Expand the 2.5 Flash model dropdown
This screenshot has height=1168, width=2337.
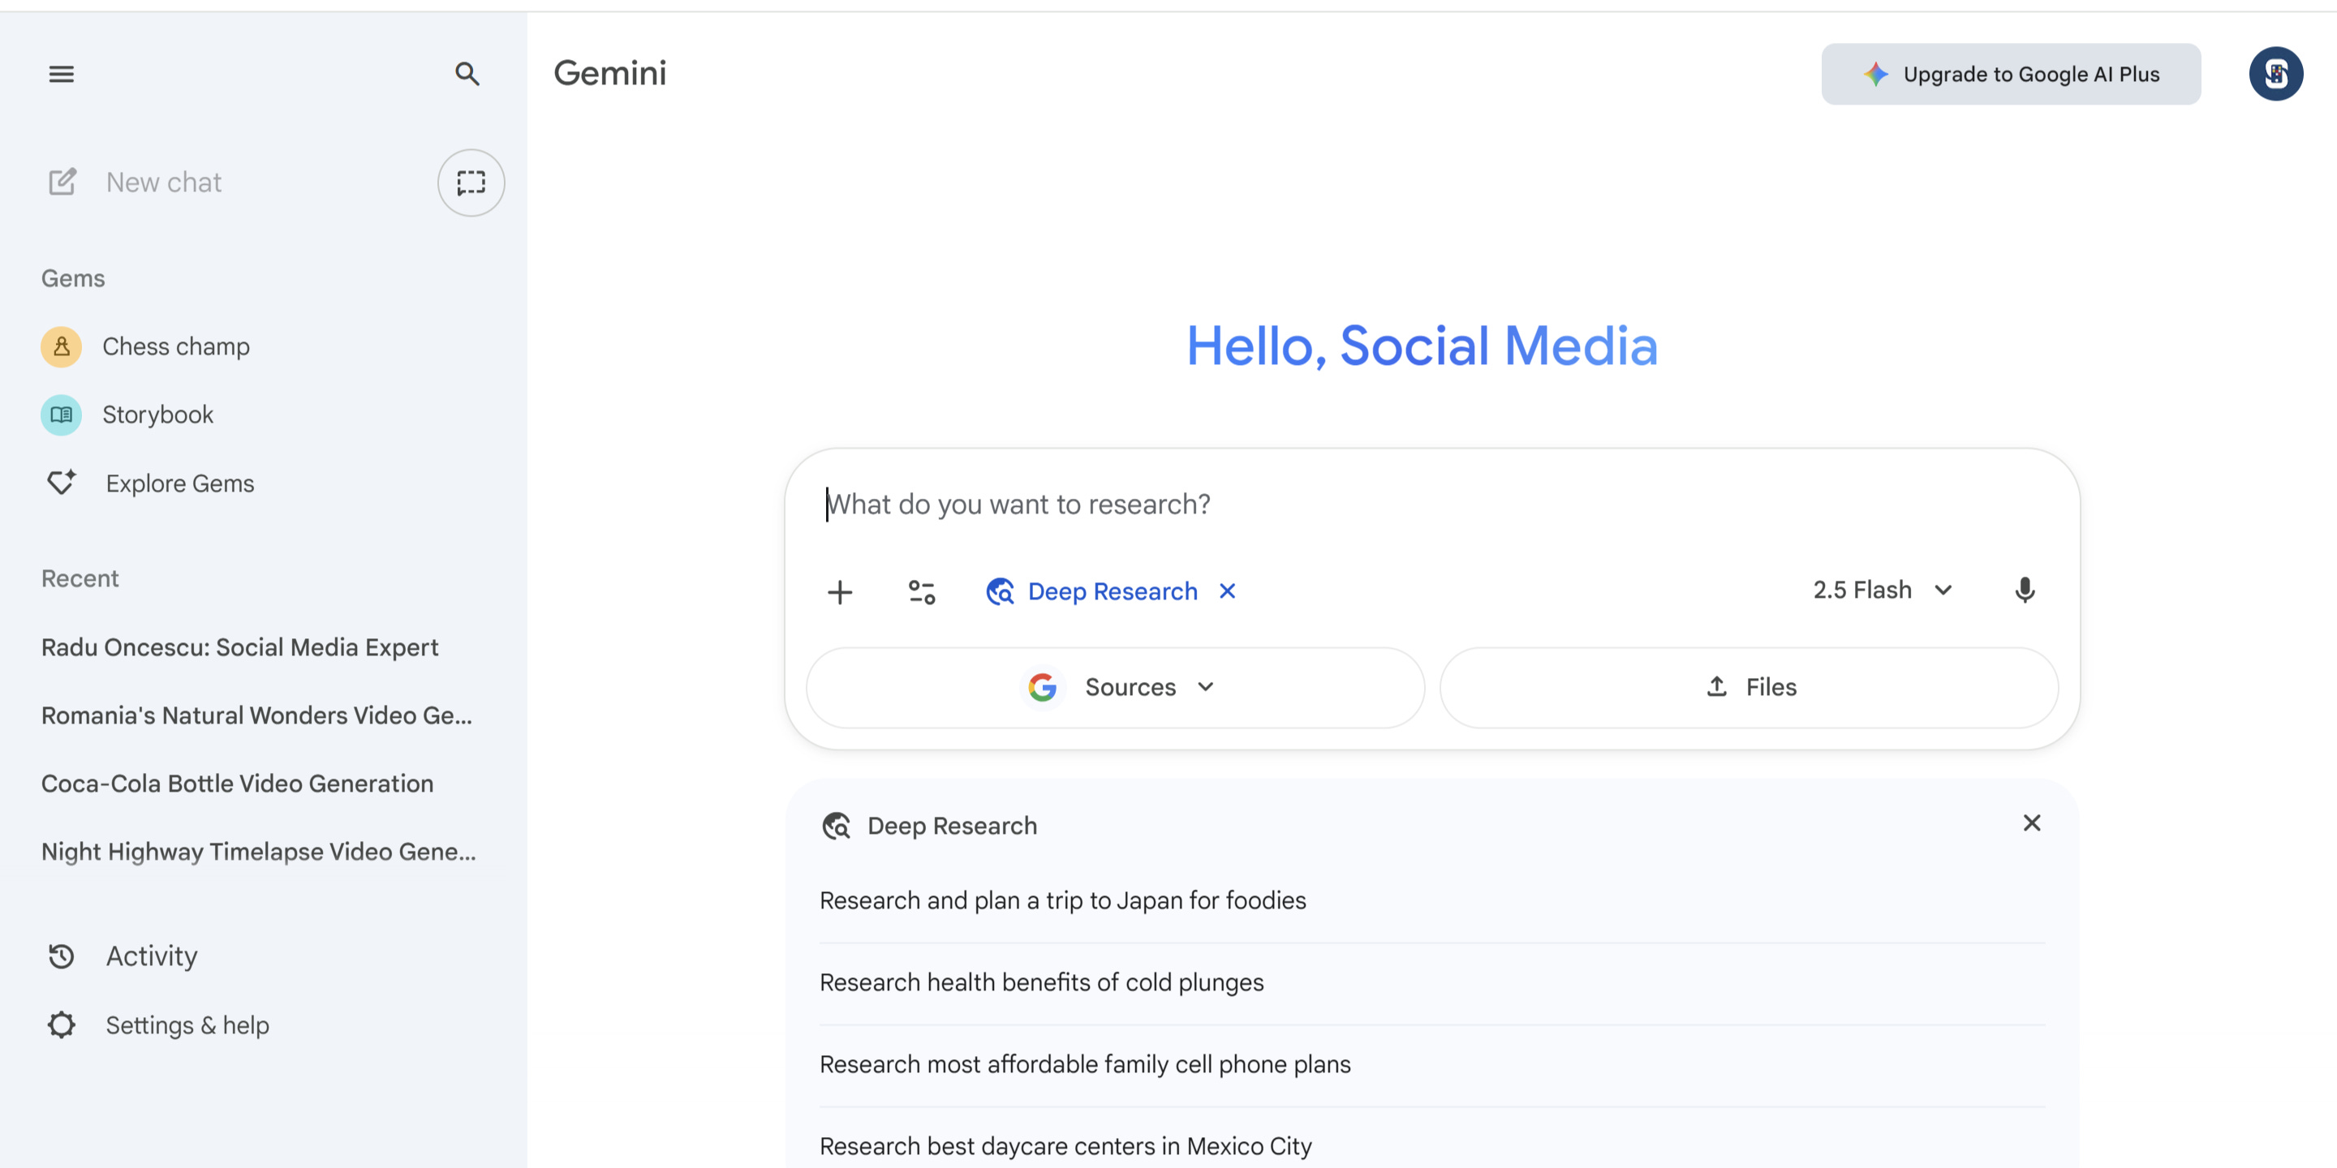coord(1882,590)
